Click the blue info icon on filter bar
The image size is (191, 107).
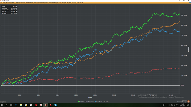[190, 3]
